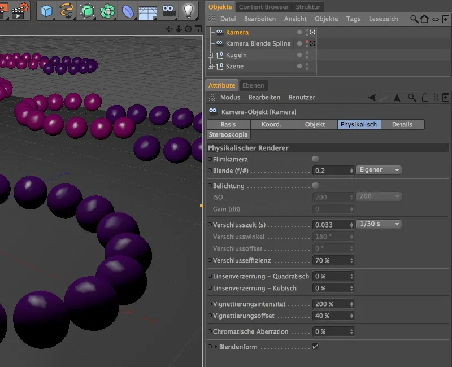
Task: Click the Verschlusszeit 0.033 input field
Action: pos(331,225)
